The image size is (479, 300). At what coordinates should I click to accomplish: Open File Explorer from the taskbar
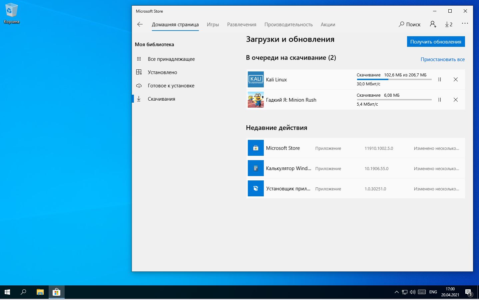click(40, 292)
